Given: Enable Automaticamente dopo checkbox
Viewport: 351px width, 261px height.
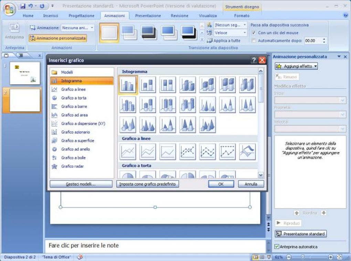Looking at the screenshot, I should (254, 41).
